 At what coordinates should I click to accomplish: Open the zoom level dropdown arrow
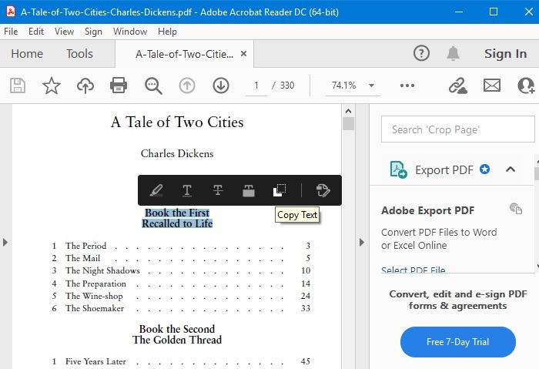point(371,86)
